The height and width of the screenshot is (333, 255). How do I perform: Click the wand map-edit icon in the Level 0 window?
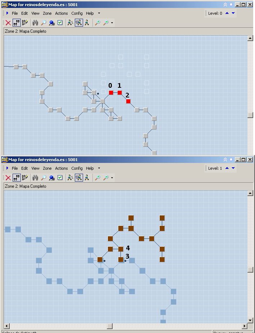click(25, 23)
